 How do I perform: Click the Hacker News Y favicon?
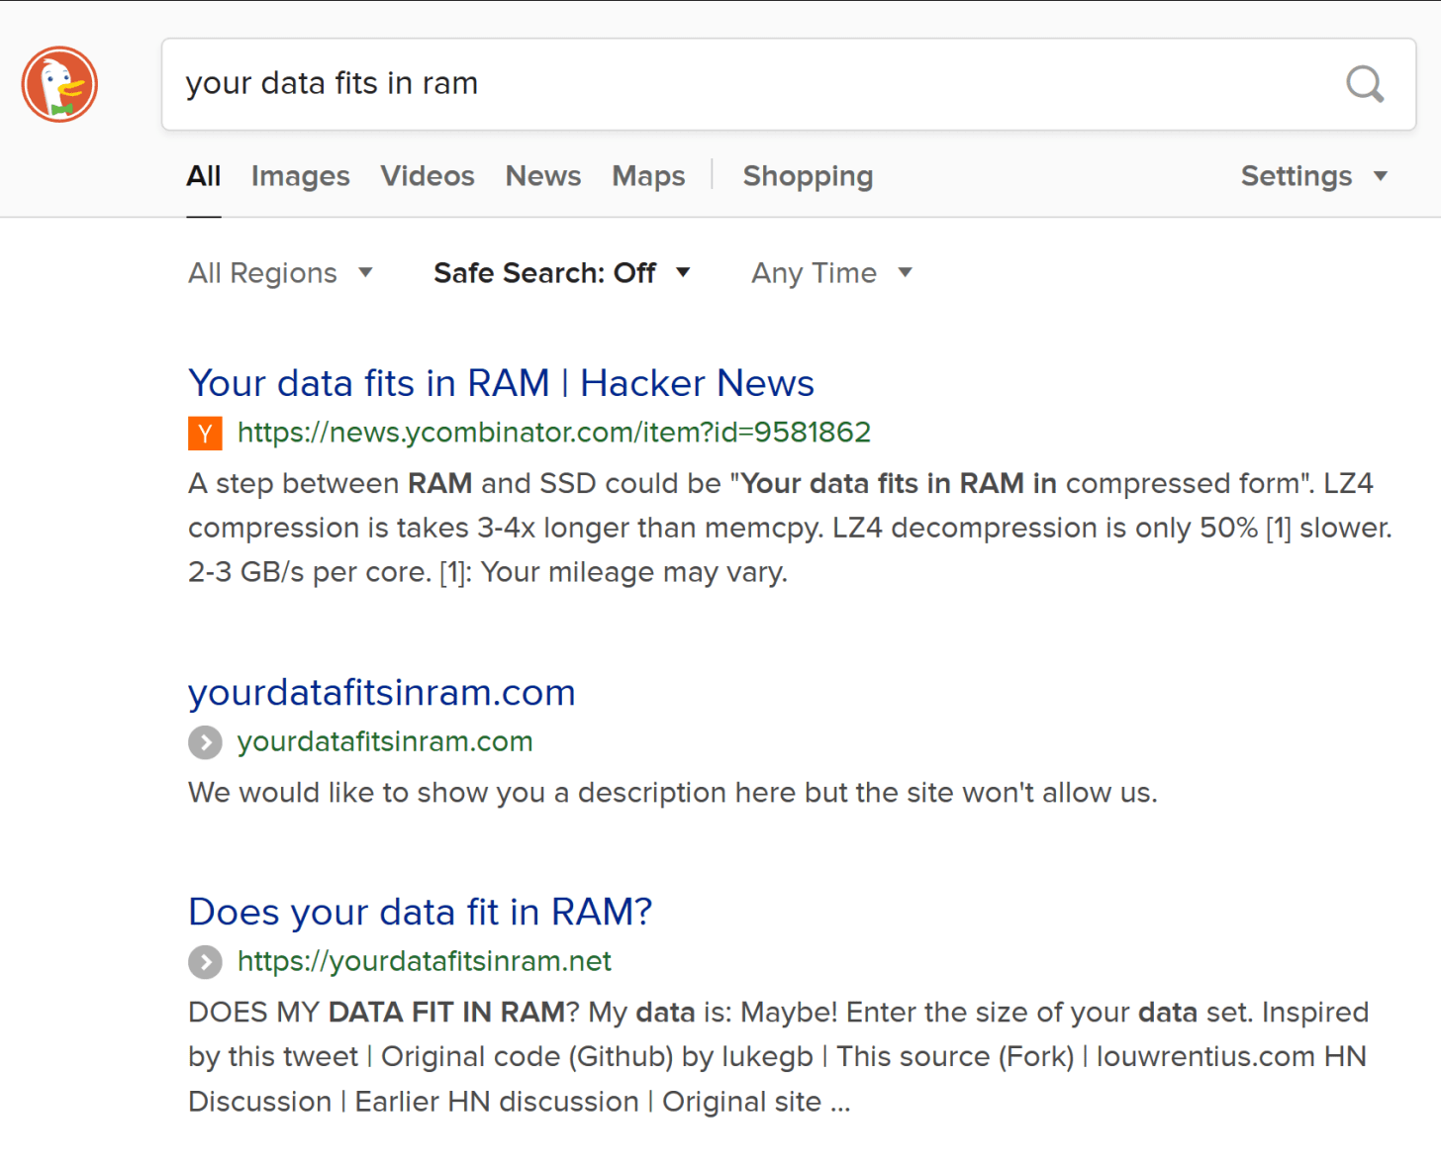(x=205, y=434)
